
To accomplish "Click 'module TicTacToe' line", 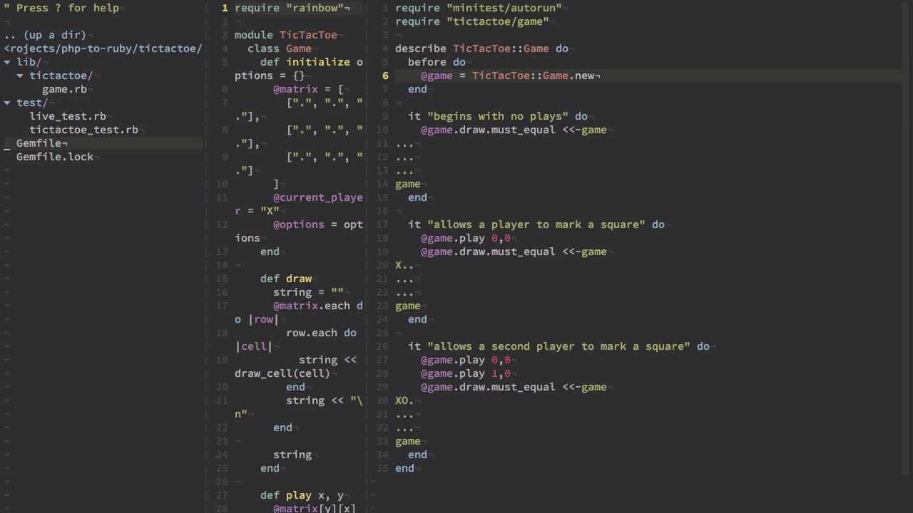I will 285,35.
